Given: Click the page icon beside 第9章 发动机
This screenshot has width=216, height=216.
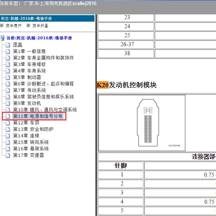Looking at the screenshot, I should pyautogui.click(x=8, y=103).
